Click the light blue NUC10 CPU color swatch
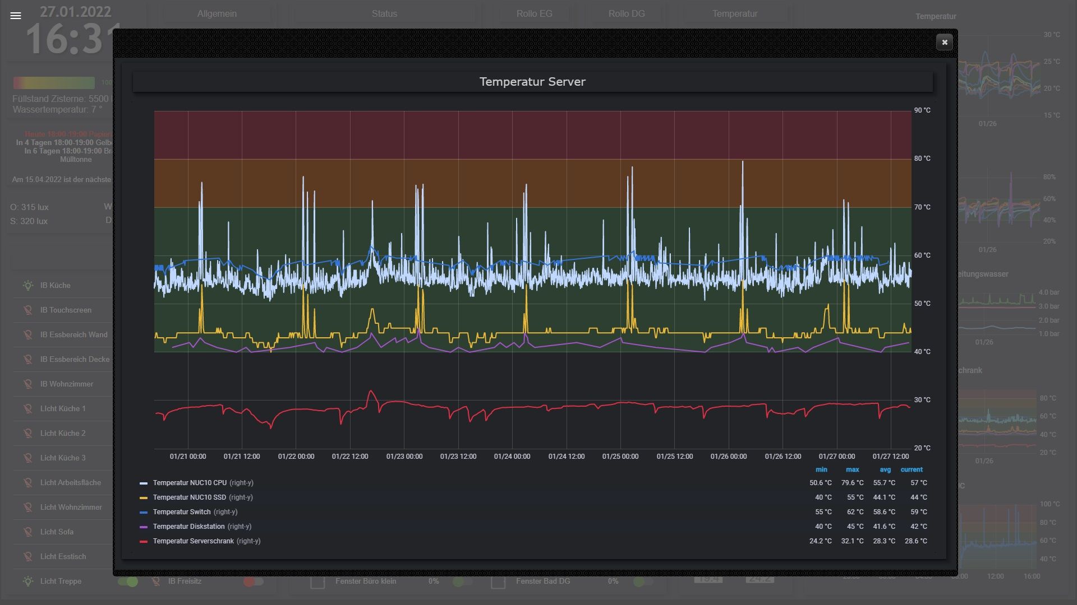Image resolution: width=1077 pixels, height=605 pixels. (144, 483)
